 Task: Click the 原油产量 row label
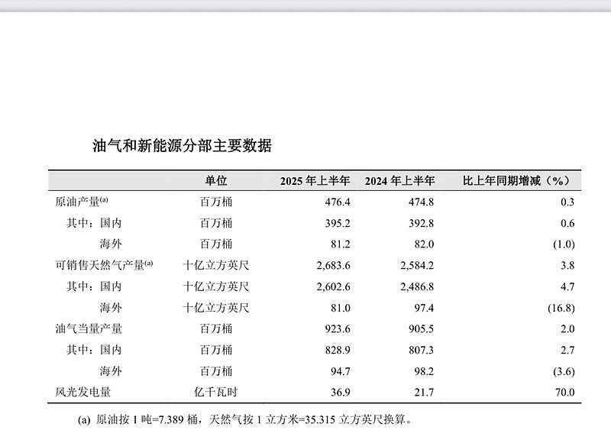click(x=82, y=202)
